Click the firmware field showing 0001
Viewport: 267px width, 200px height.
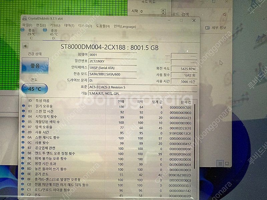point(112,55)
